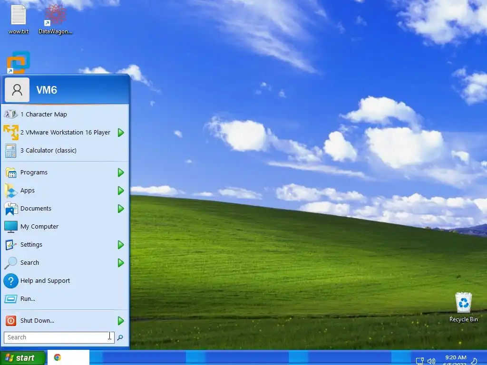Viewport: 487px width, 365px height.
Task: Click the Character Map icon
Action: point(11,114)
